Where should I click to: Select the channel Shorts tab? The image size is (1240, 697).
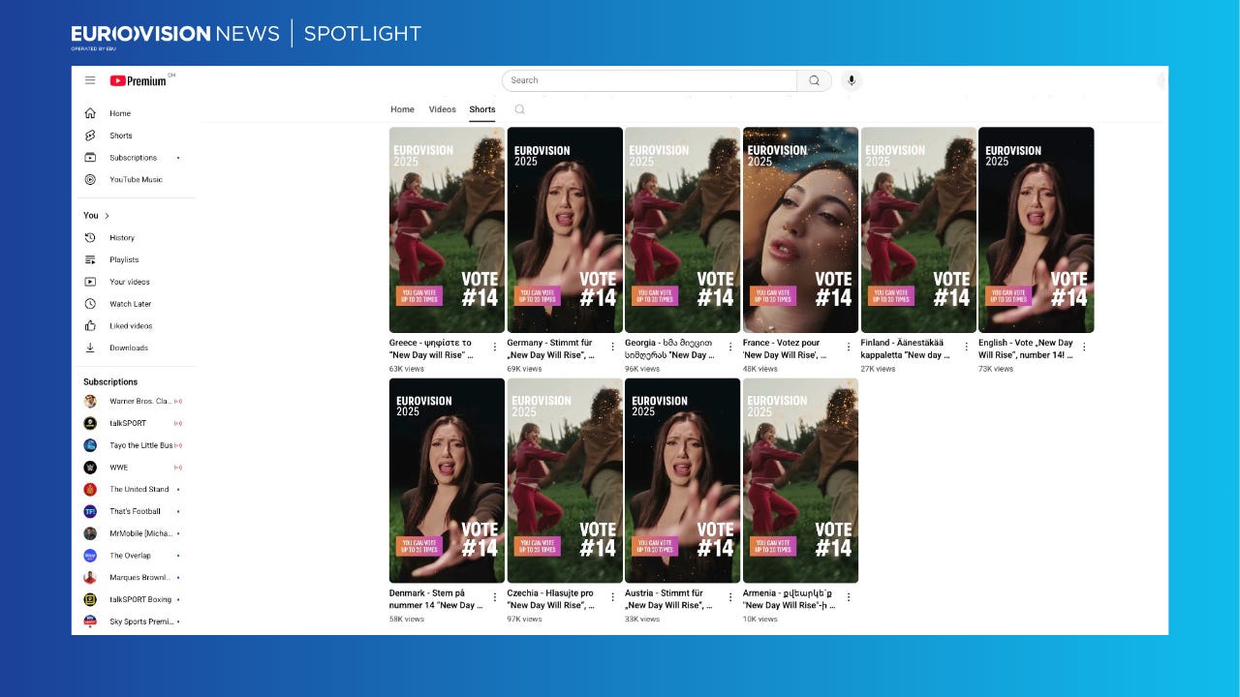coord(482,109)
